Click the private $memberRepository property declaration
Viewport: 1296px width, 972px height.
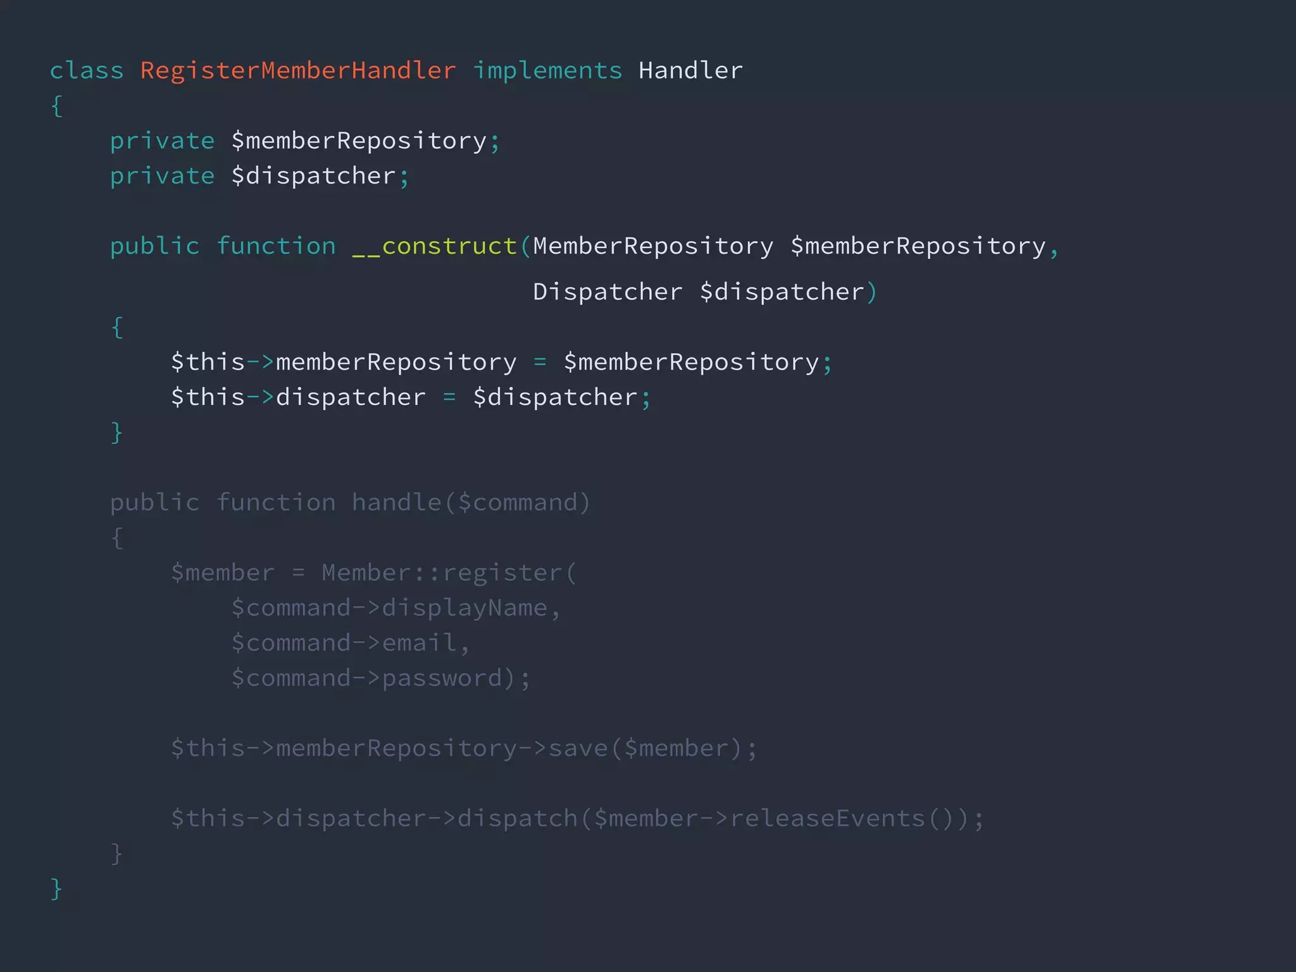pos(304,140)
